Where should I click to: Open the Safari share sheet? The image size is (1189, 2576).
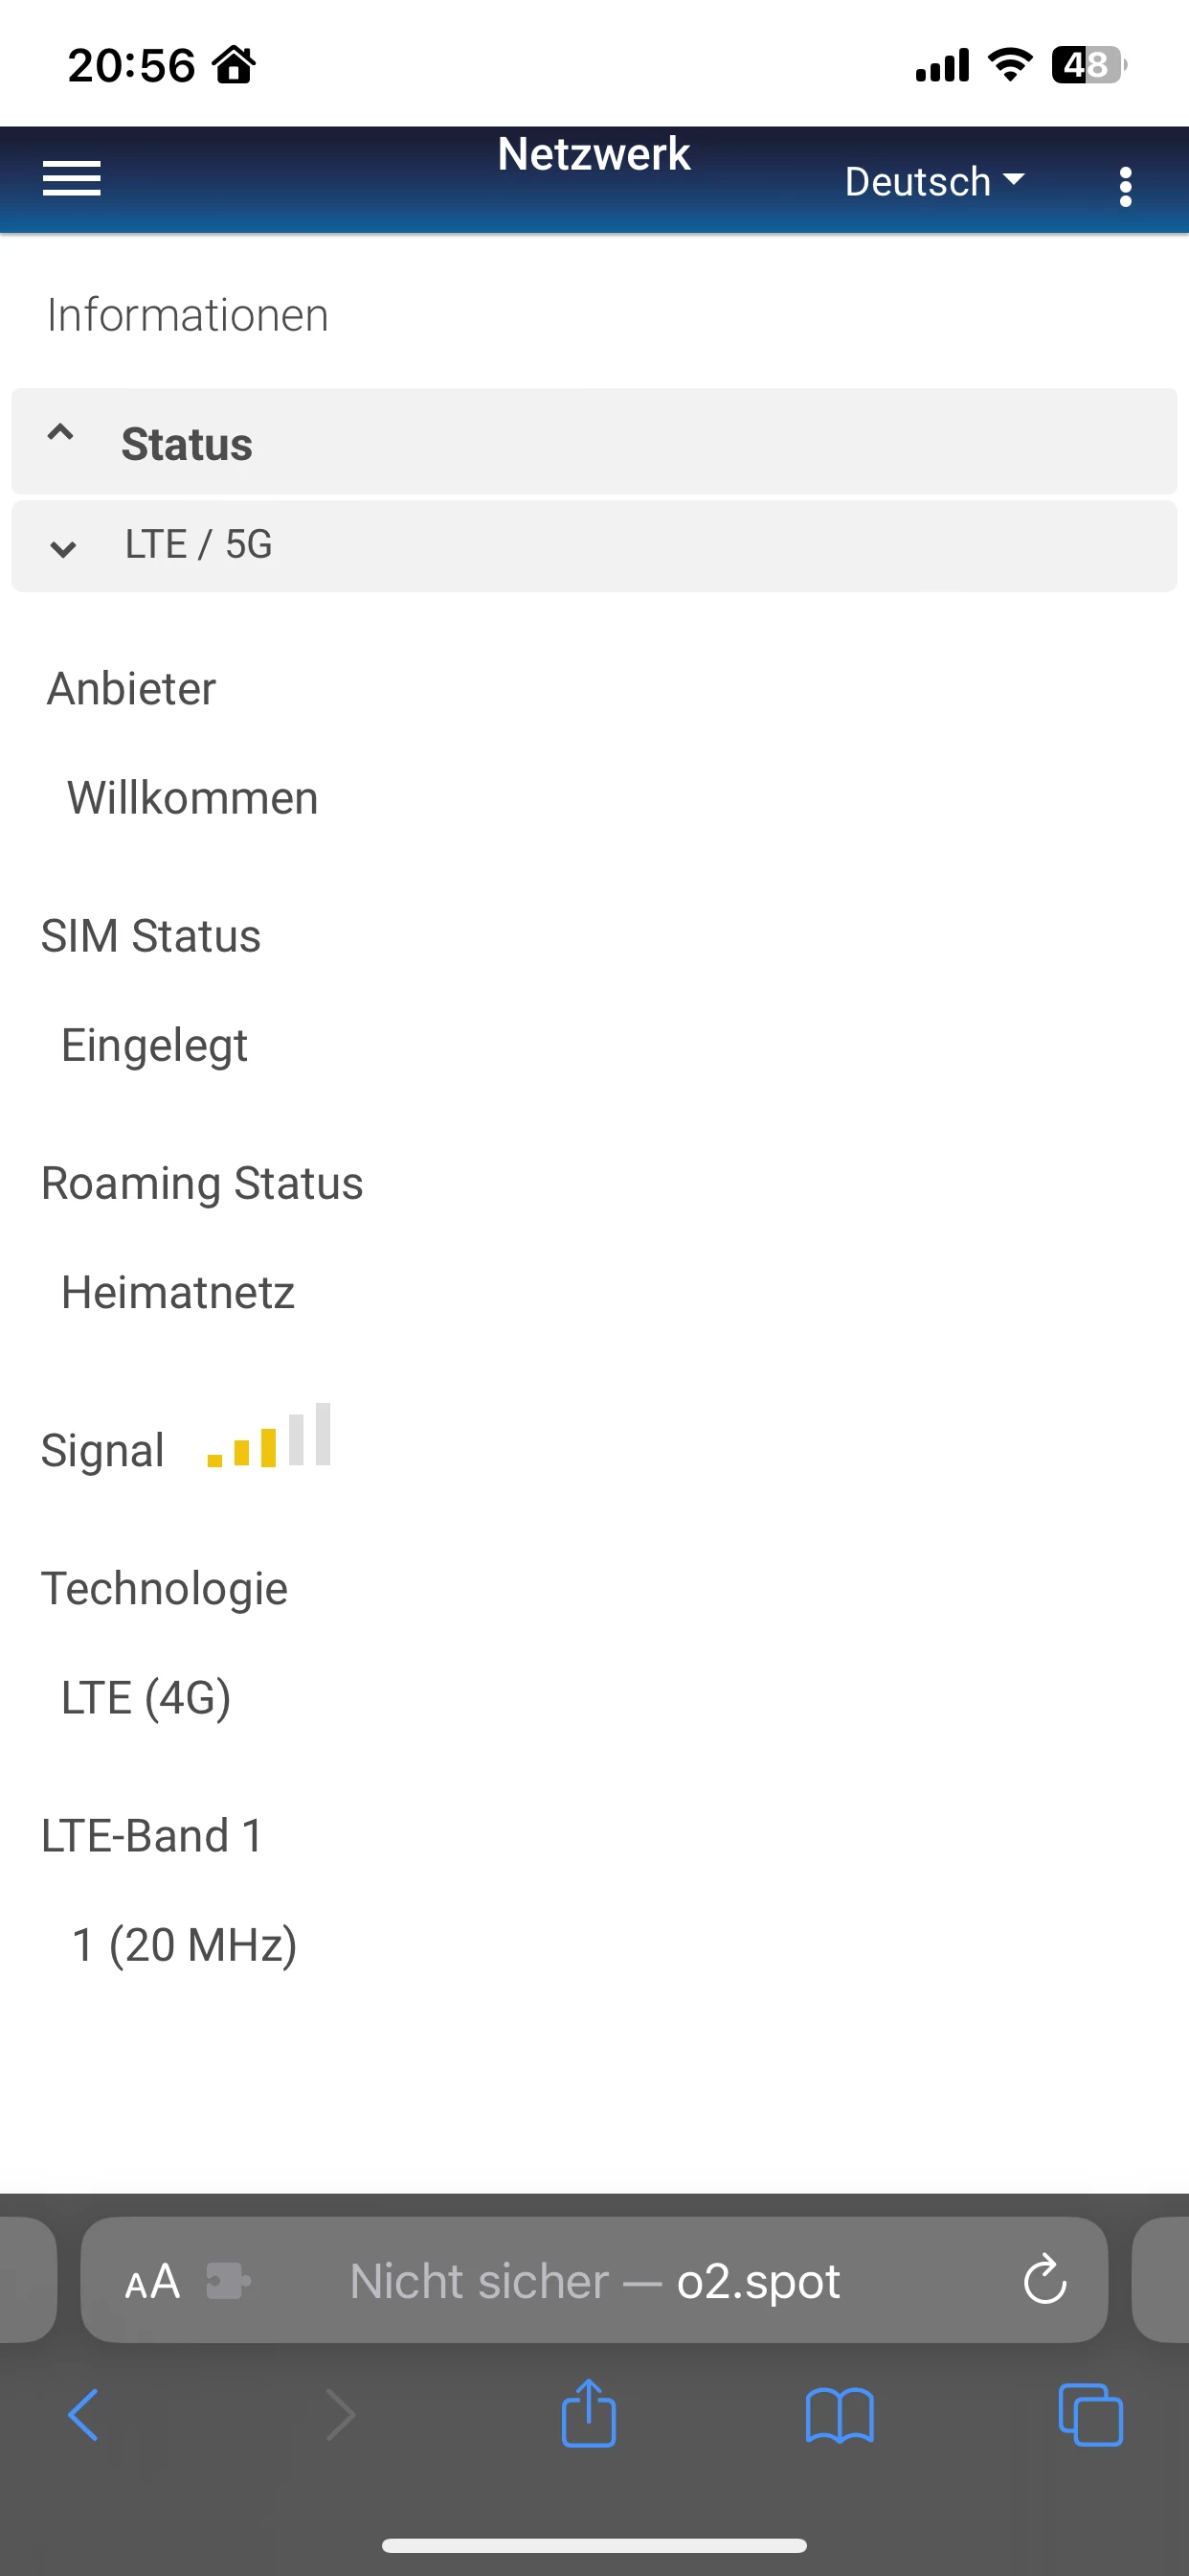589,2413
